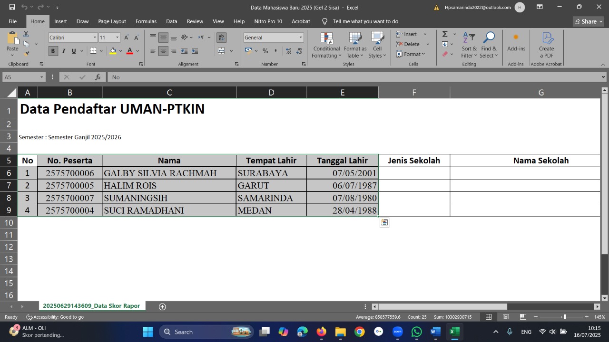Click the Quick Analysis icon below table

click(384, 222)
